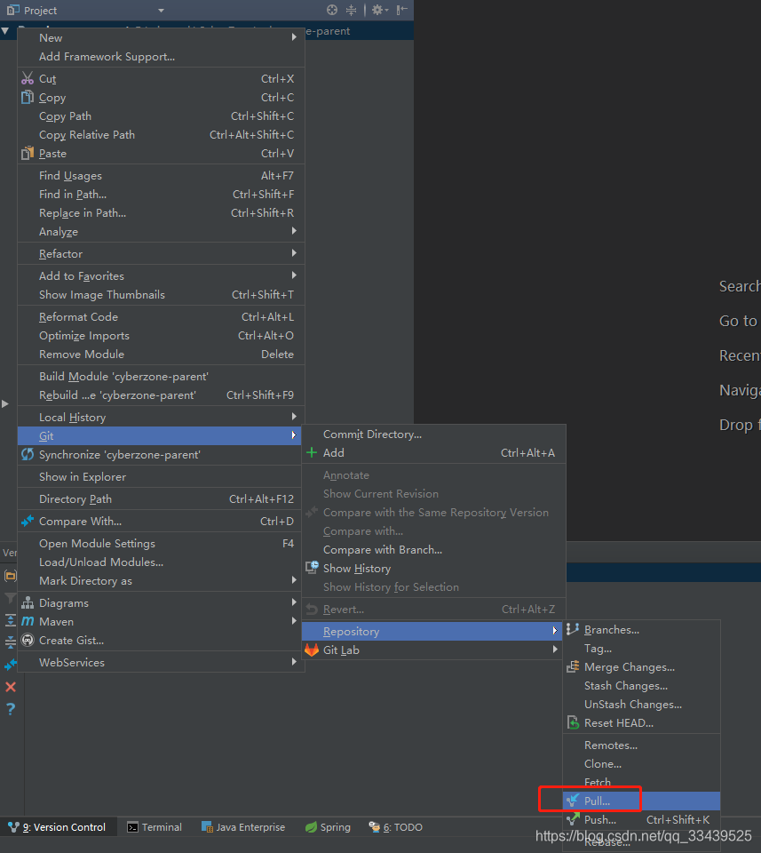Click the Compare With arrows icon
The image size is (761, 853).
point(28,522)
